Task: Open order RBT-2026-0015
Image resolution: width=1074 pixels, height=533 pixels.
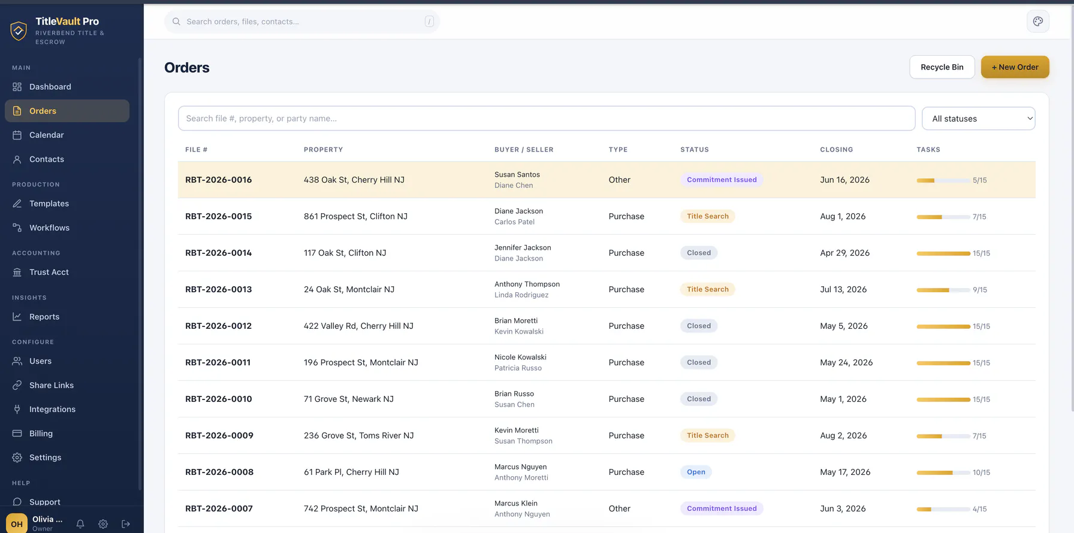Action: (x=219, y=216)
